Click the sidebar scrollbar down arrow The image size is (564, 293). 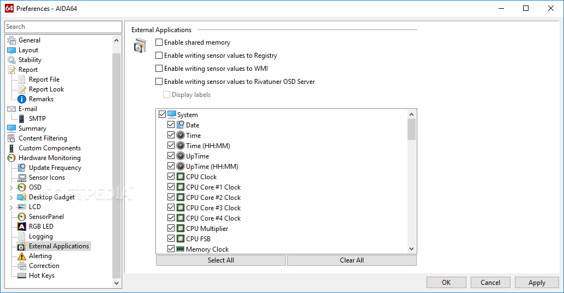116,283
